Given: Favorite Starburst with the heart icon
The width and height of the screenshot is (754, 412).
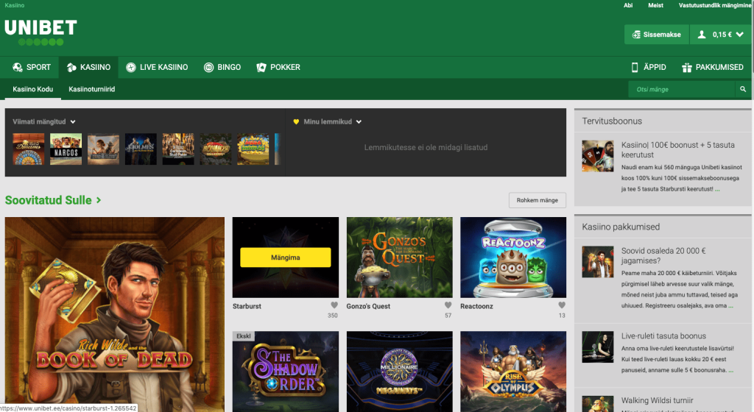Looking at the screenshot, I should coord(334,305).
